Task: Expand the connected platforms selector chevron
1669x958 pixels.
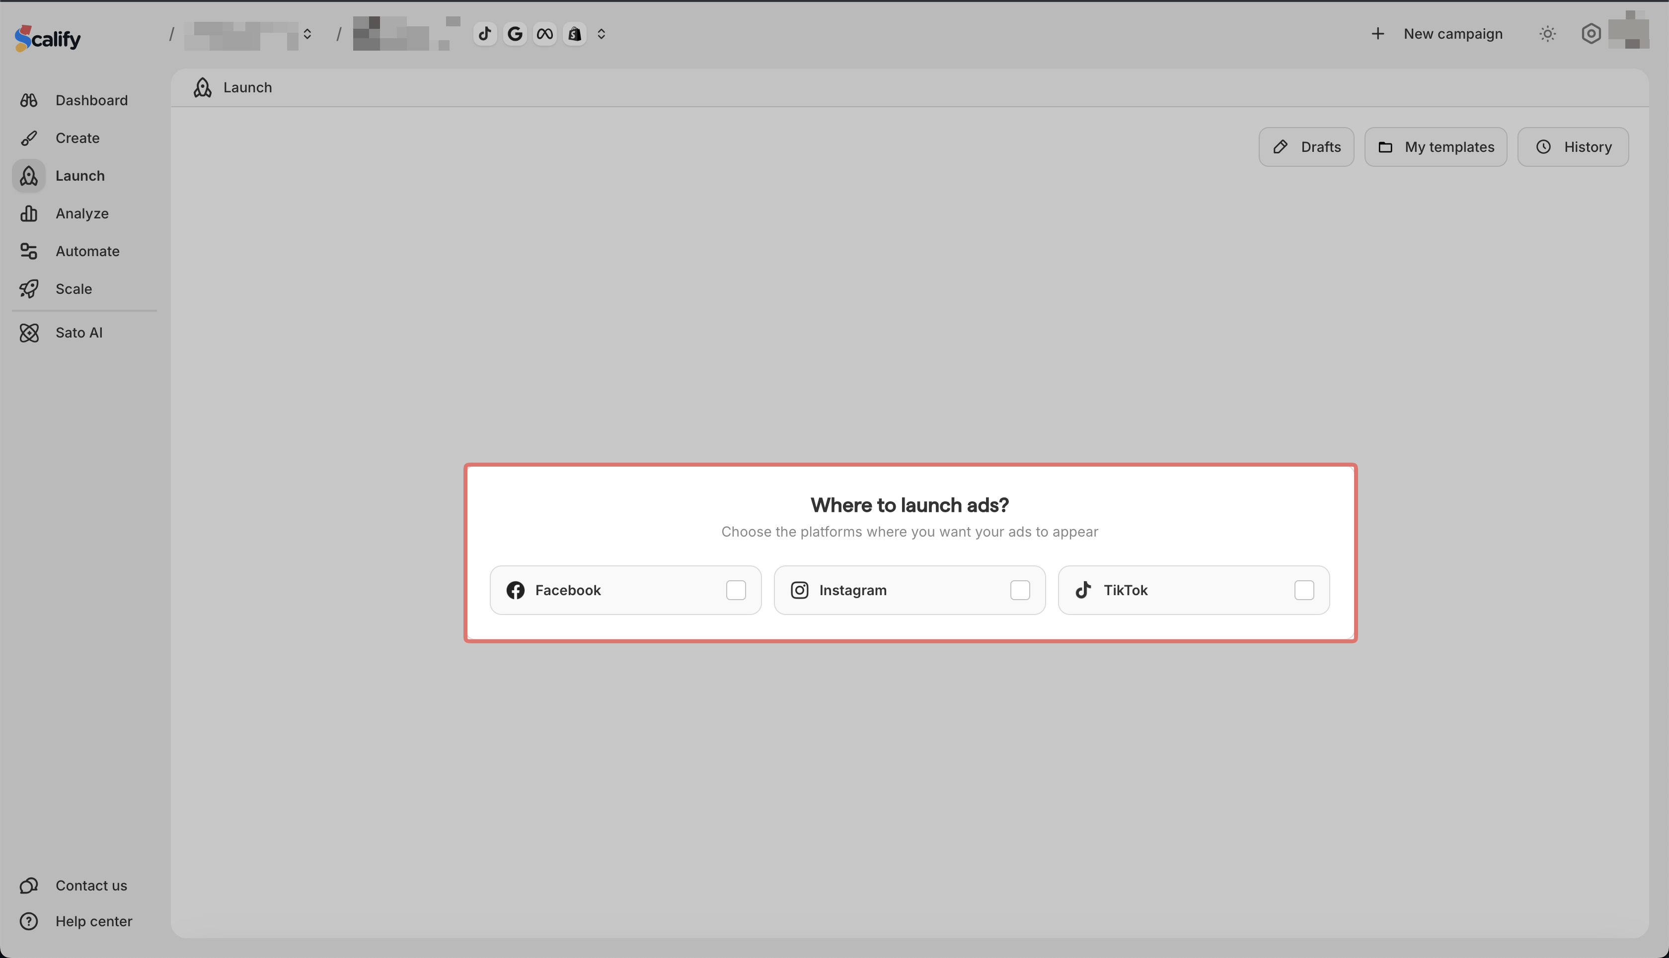Action: (x=601, y=34)
